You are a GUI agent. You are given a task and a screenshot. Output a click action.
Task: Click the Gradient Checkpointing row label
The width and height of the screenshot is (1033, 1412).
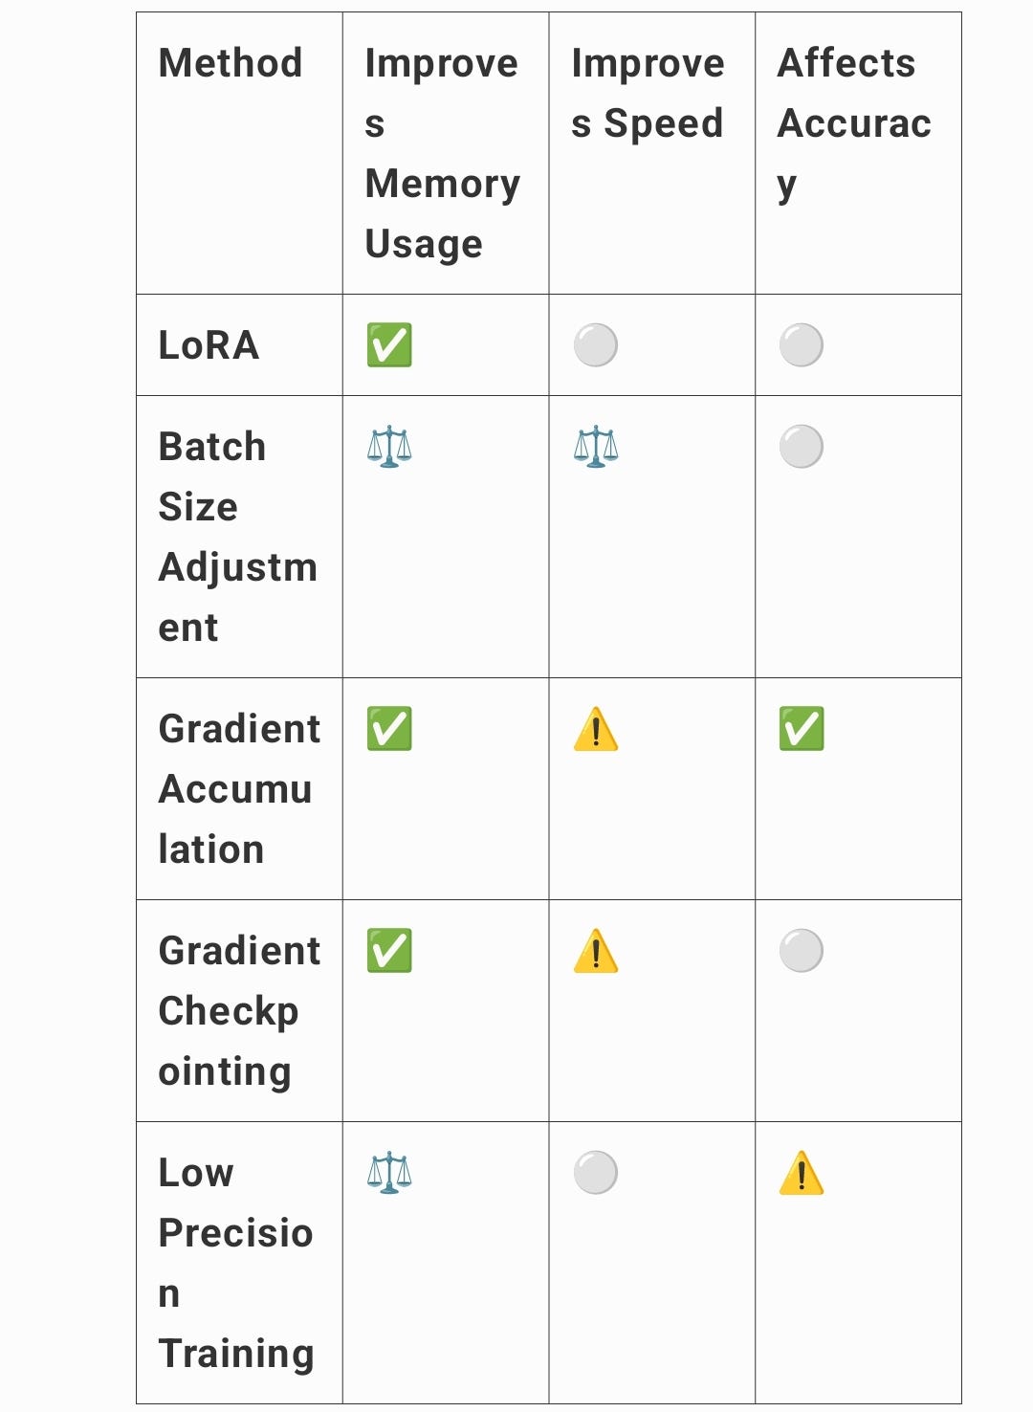coord(240,1011)
